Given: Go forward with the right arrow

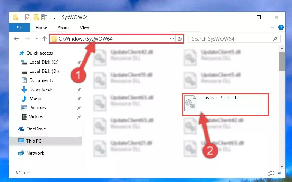Looking at the screenshot, I should [27, 39].
